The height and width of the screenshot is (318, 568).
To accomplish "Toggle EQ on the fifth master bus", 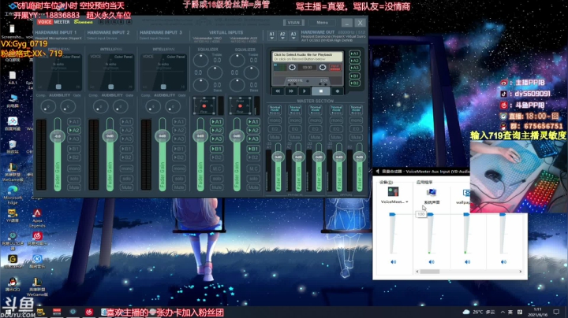I will [356, 129].
